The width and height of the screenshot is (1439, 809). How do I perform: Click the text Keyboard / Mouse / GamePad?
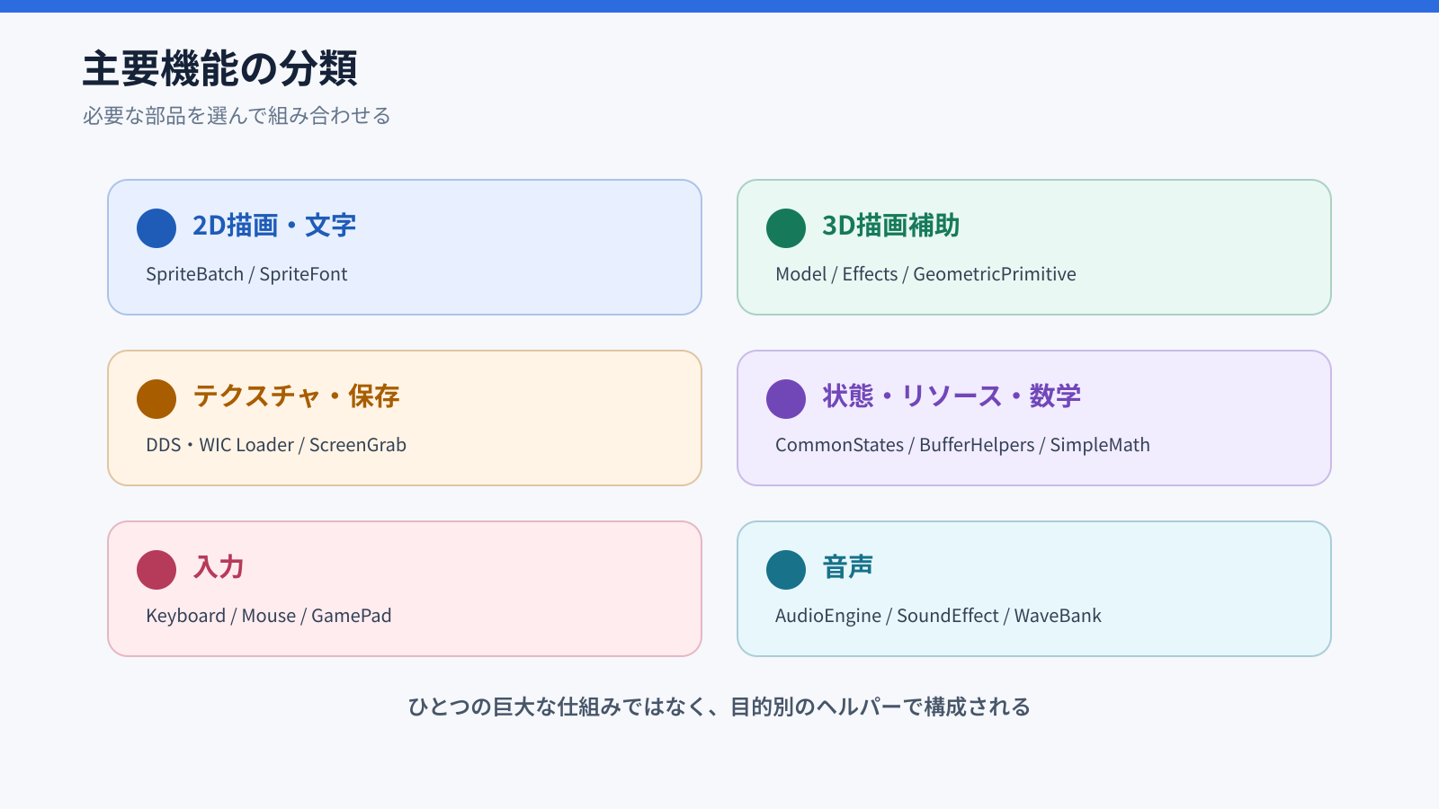269,616
